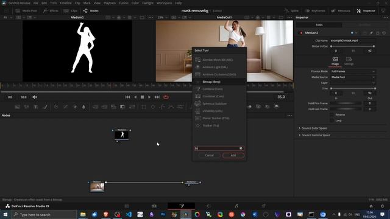The width and height of the screenshot is (390, 219).
Task: Add an Ellipse mask from toolbar
Action: pos(153,107)
